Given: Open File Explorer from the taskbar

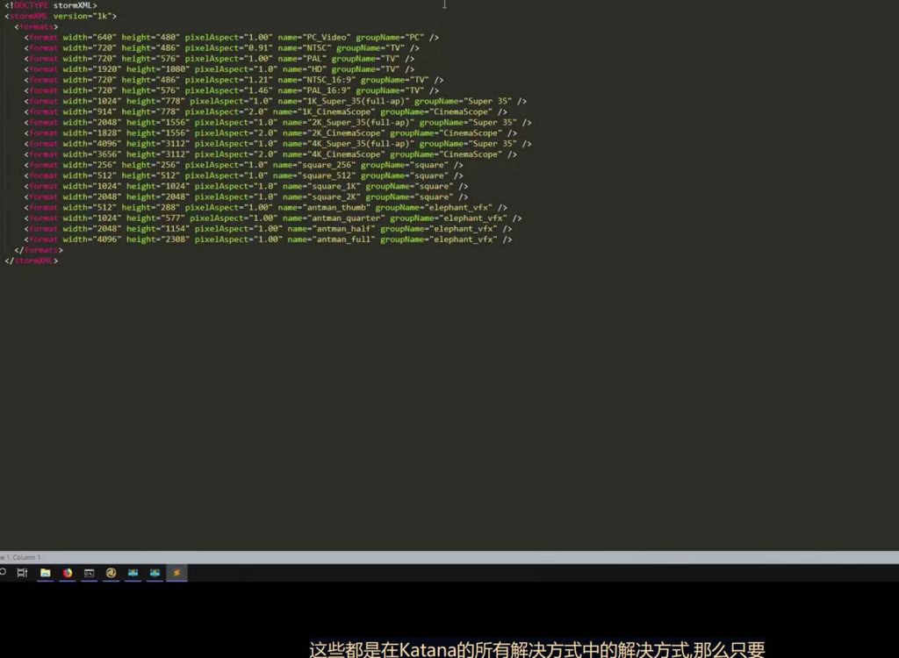Looking at the screenshot, I should pos(45,573).
